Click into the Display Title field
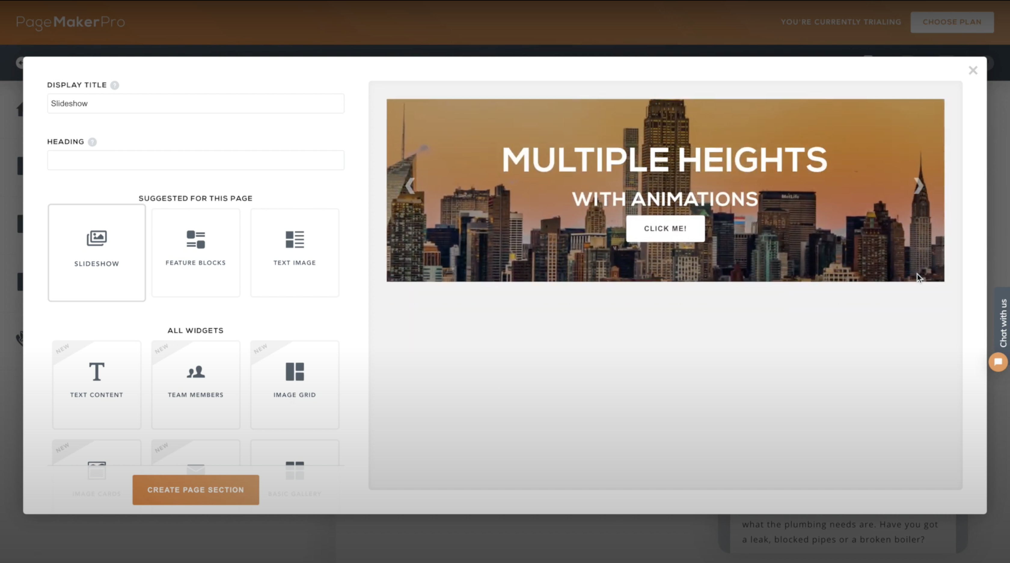Image resolution: width=1010 pixels, height=563 pixels. [x=196, y=103]
